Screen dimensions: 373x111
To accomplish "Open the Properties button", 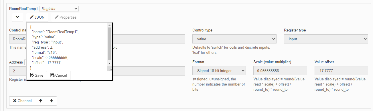I will coord(66,17).
